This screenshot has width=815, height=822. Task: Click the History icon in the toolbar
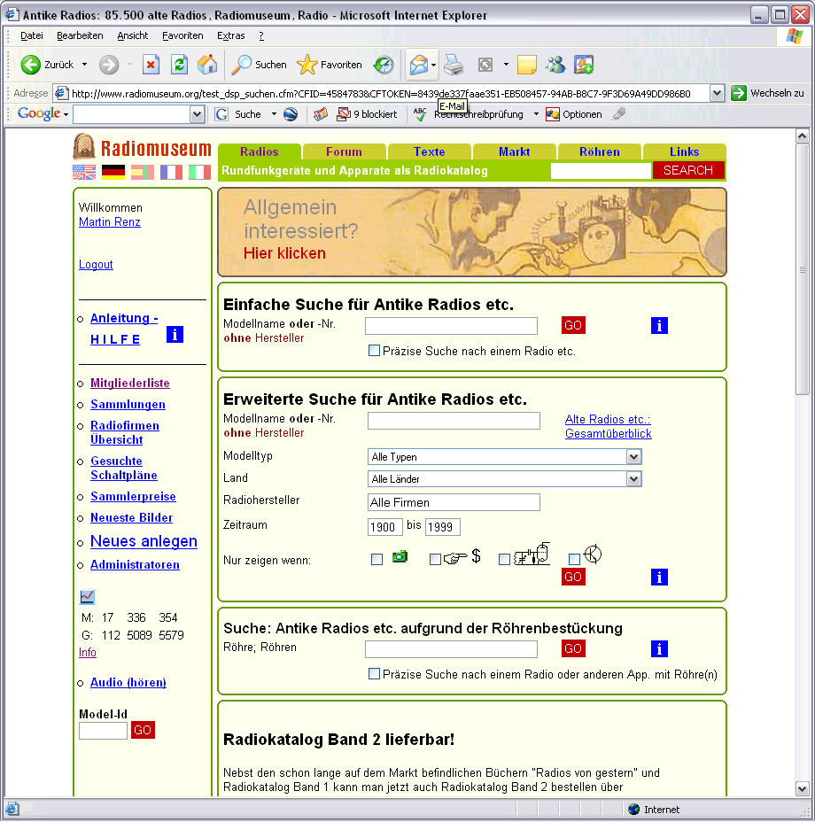[x=384, y=65]
